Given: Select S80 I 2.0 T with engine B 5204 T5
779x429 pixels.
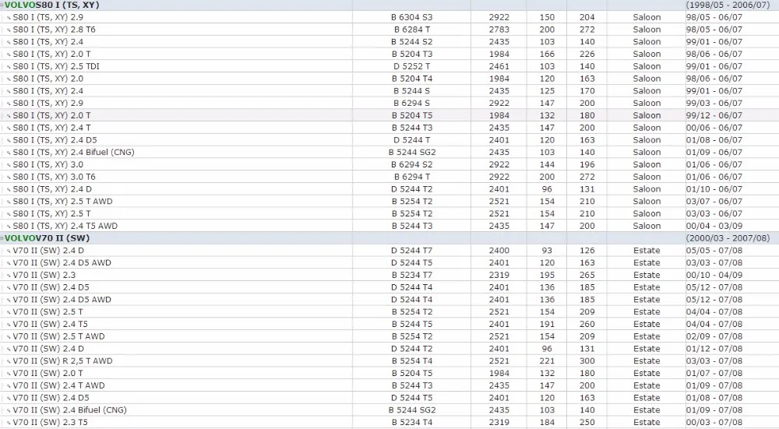Looking at the screenshot, I should (x=389, y=115).
